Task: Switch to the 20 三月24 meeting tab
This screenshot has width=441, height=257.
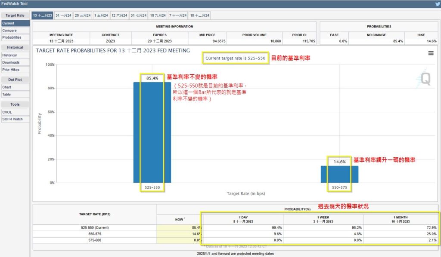Action: 83,15
